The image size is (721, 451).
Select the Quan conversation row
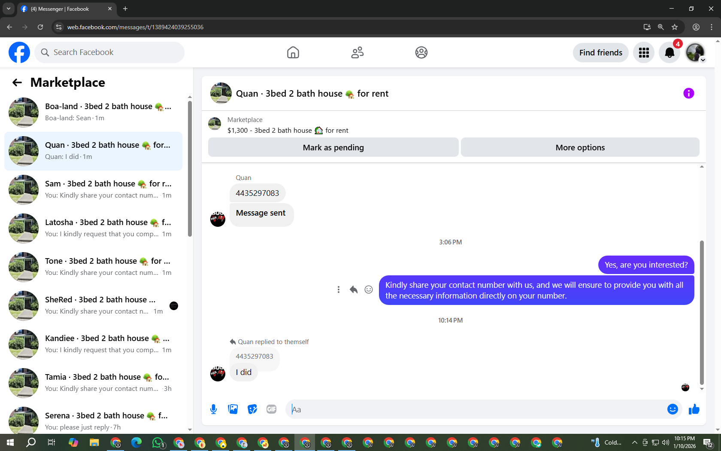(x=93, y=151)
